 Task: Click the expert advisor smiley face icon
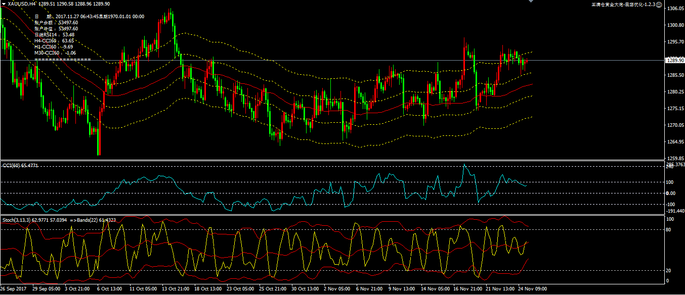[x=659, y=4]
